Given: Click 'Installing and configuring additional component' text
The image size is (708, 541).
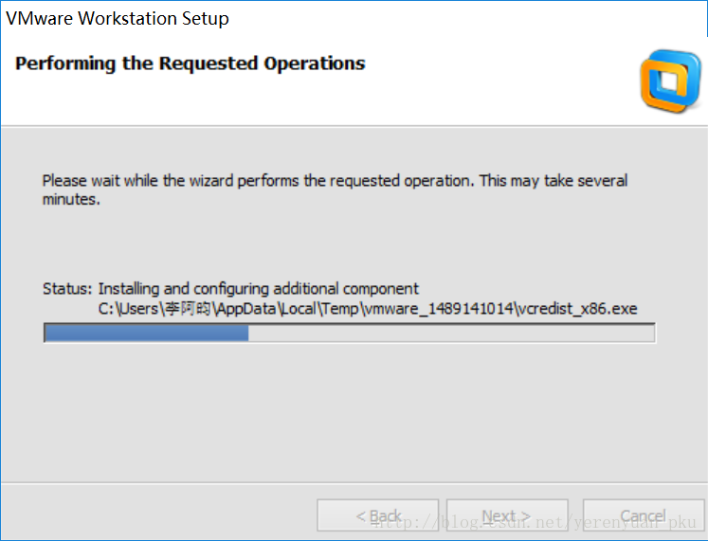Looking at the screenshot, I should (x=259, y=289).
